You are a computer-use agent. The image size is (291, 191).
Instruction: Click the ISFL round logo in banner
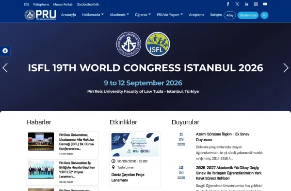[158, 44]
